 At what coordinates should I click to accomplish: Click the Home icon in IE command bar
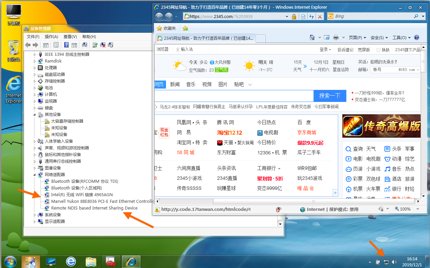312,37
